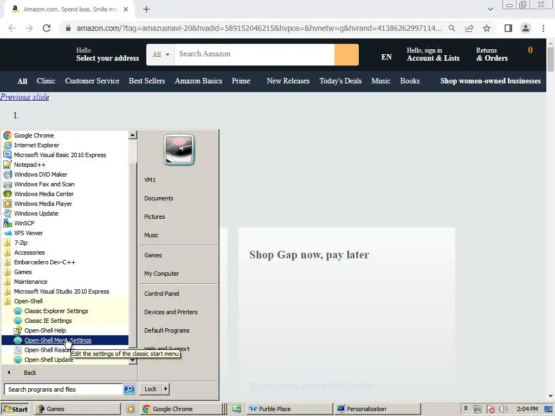
Task: Click the zoom magnifier icon in address bar
Action: [x=452, y=28]
